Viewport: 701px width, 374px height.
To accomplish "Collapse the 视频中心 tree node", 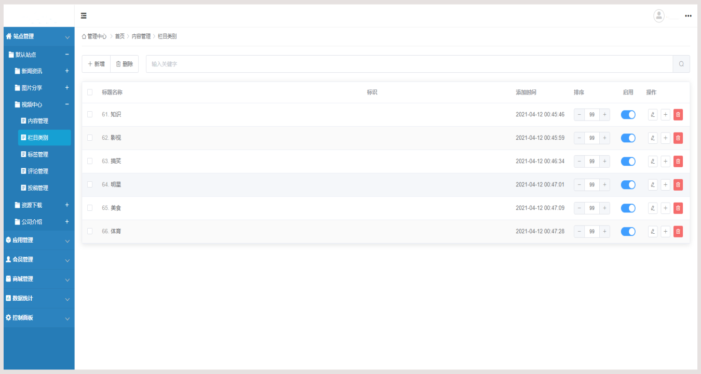I will 67,104.
